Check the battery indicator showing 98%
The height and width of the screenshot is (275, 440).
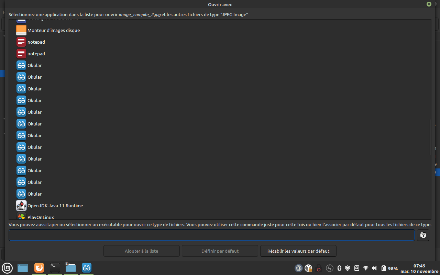[389, 268]
